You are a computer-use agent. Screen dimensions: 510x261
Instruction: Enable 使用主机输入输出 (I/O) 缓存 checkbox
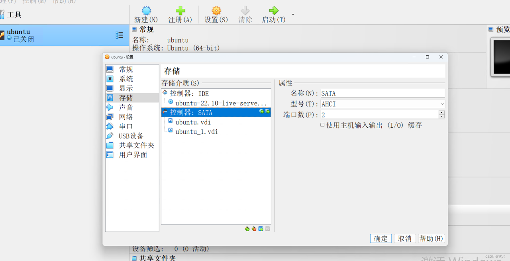[x=322, y=125]
